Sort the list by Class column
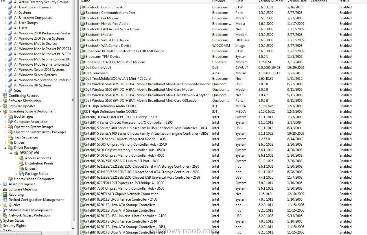367x235 pixels. pos(246,1)
